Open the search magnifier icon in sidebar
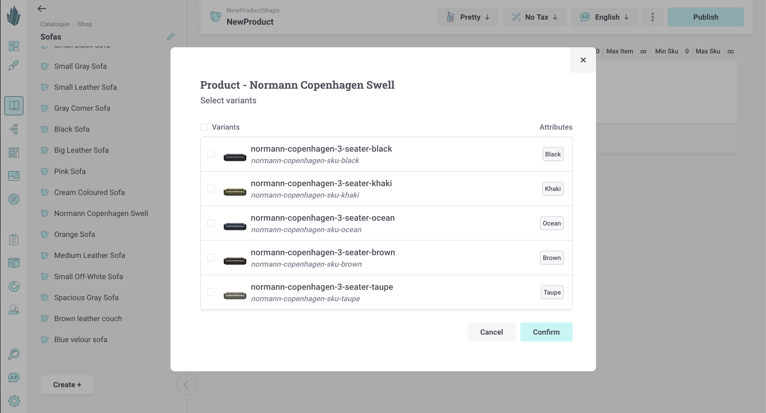 14,354
